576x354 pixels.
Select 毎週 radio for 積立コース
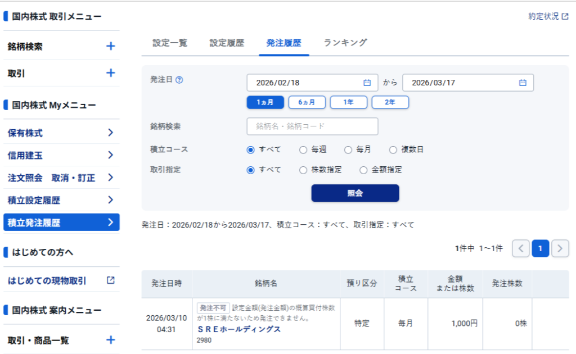point(303,149)
